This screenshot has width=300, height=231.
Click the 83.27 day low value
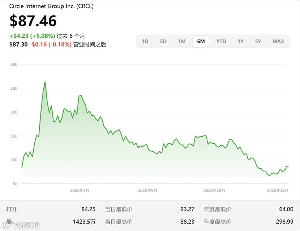point(187,209)
